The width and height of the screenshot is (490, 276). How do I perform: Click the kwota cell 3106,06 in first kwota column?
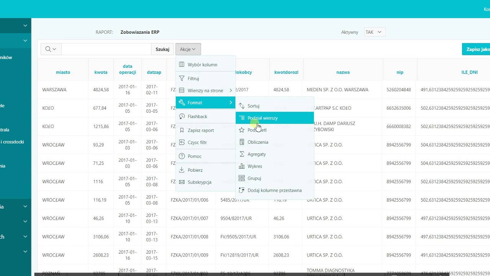(101, 237)
